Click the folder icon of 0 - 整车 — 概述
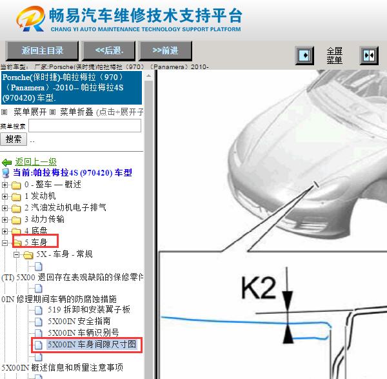The height and width of the screenshot is (379, 387). pos(16,185)
